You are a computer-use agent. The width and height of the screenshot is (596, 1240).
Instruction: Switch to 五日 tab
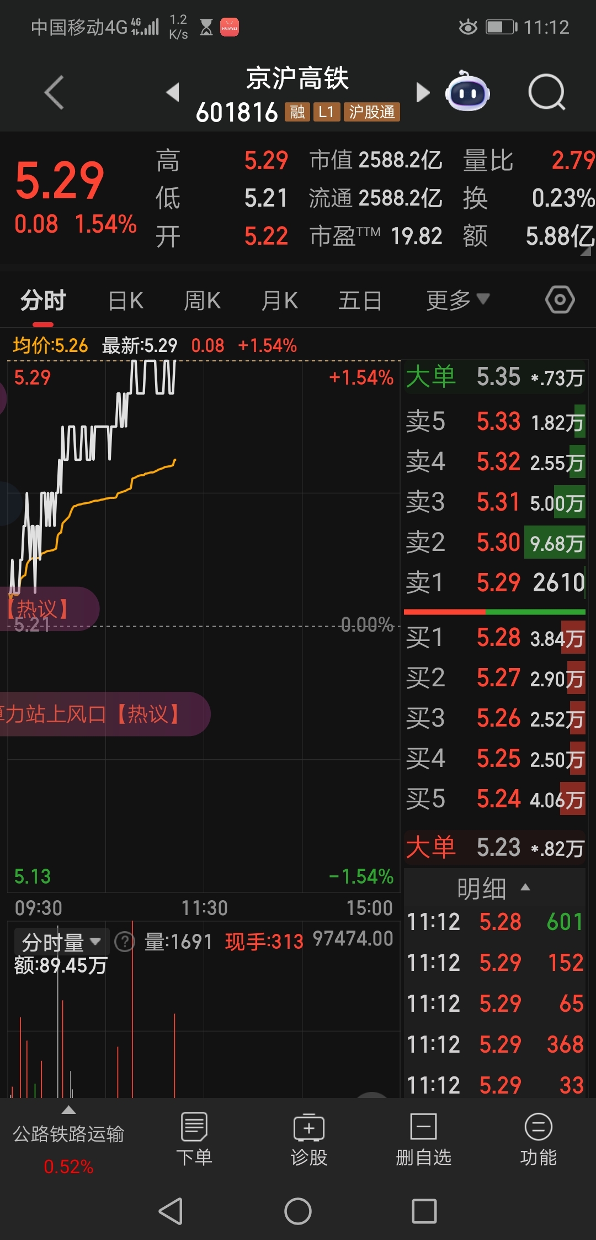point(360,301)
